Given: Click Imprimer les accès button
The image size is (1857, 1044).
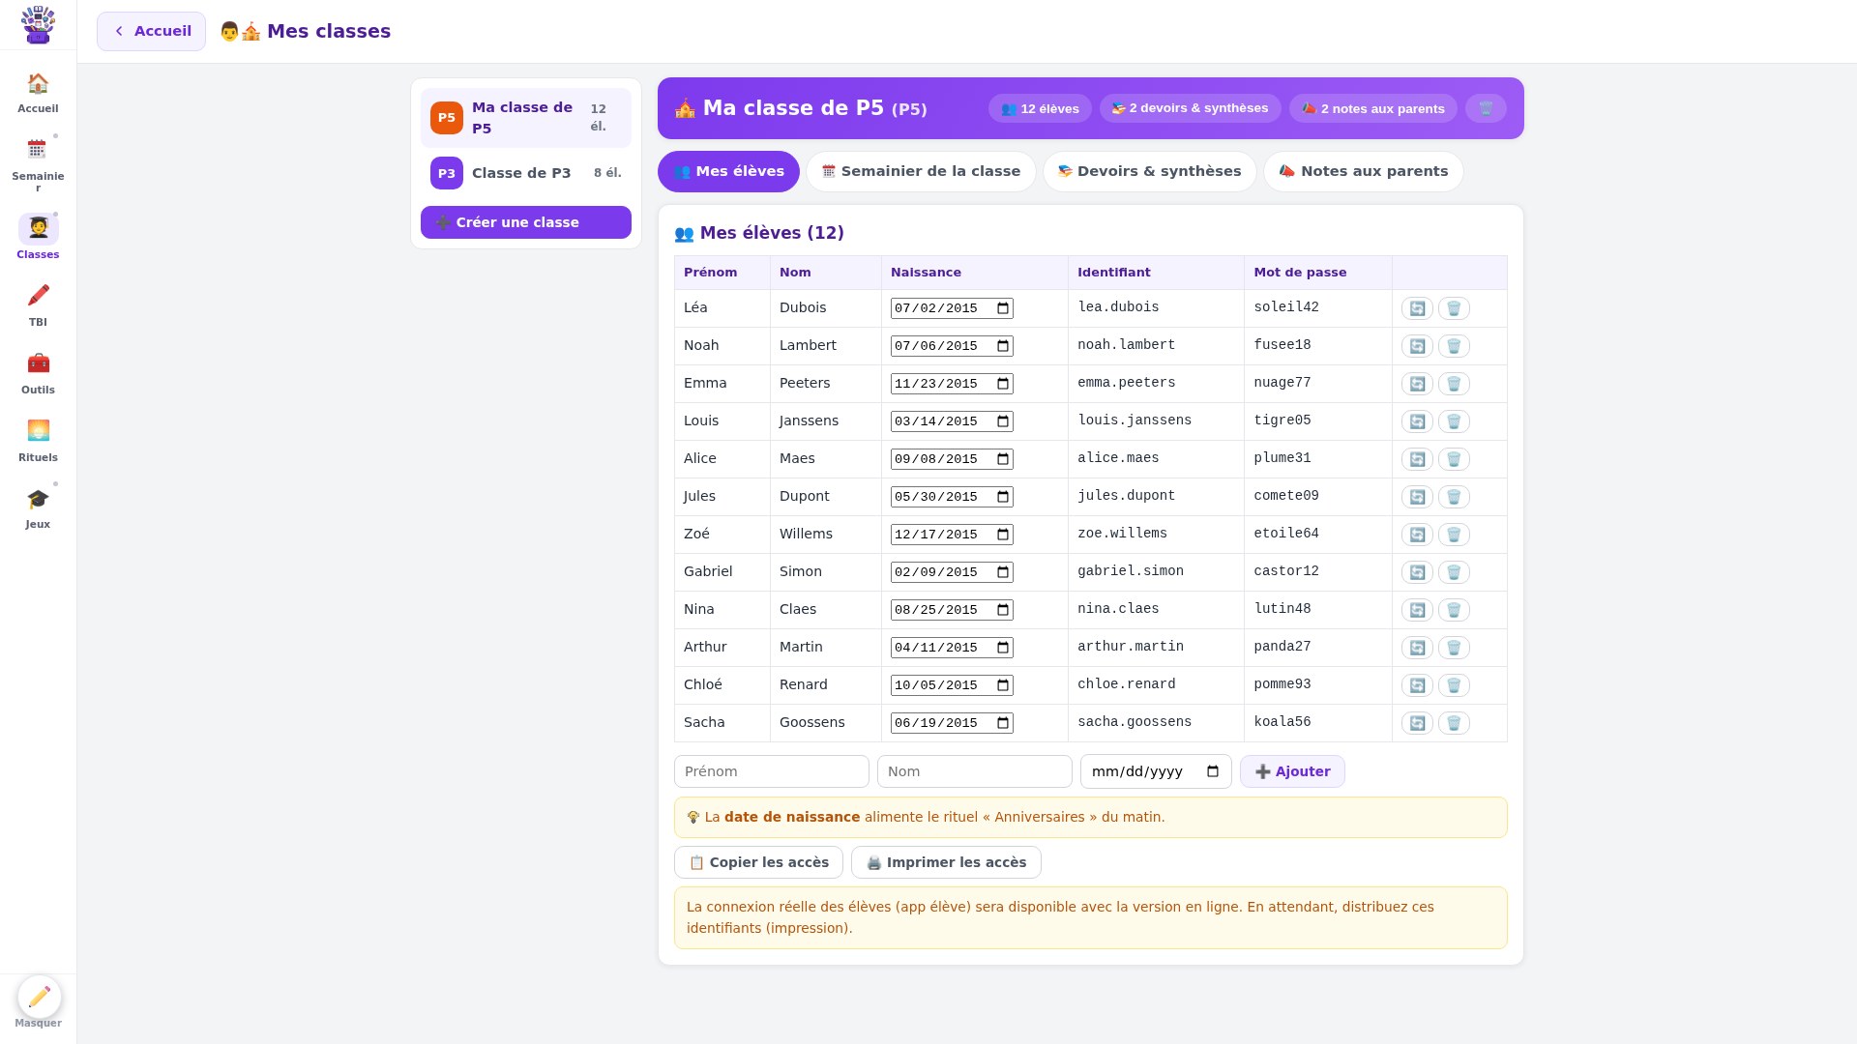Looking at the screenshot, I should tap(946, 862).
